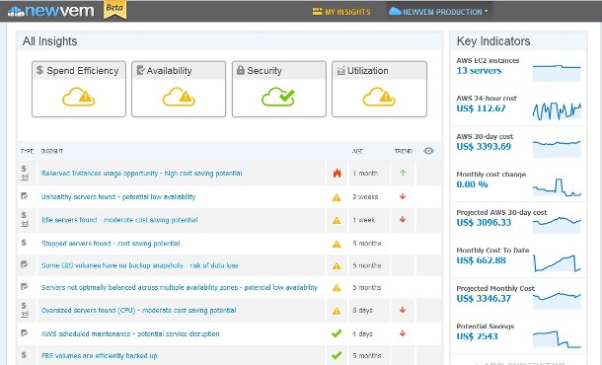
Task: Go to MY INSIGHTS
Action: pos(341,12)
